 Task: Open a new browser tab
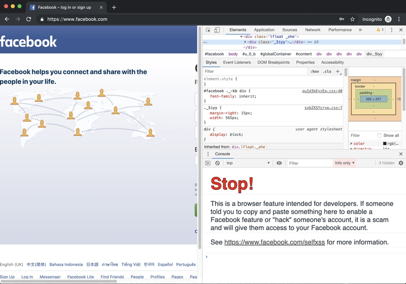coord(114,8)
